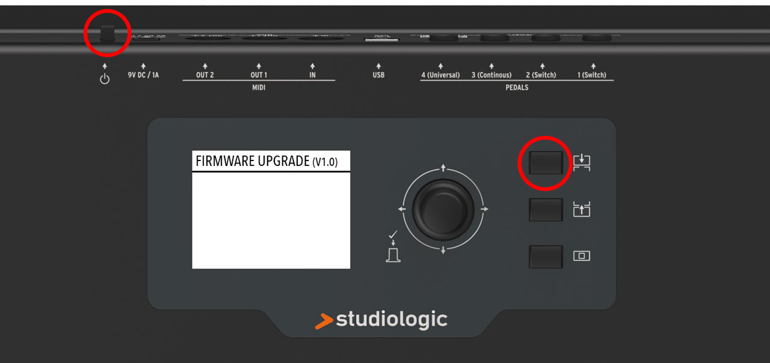This screenshot has height=363, width=770.
Task: Click the middle button beside the joystick
Action: click(546, 210)
